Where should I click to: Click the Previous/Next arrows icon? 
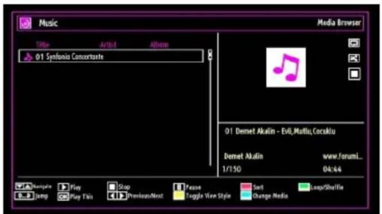tap(117, 196)
